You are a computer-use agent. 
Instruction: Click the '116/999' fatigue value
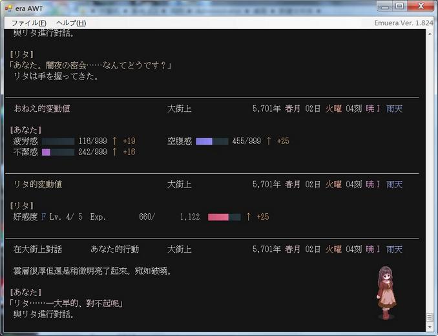92,141
